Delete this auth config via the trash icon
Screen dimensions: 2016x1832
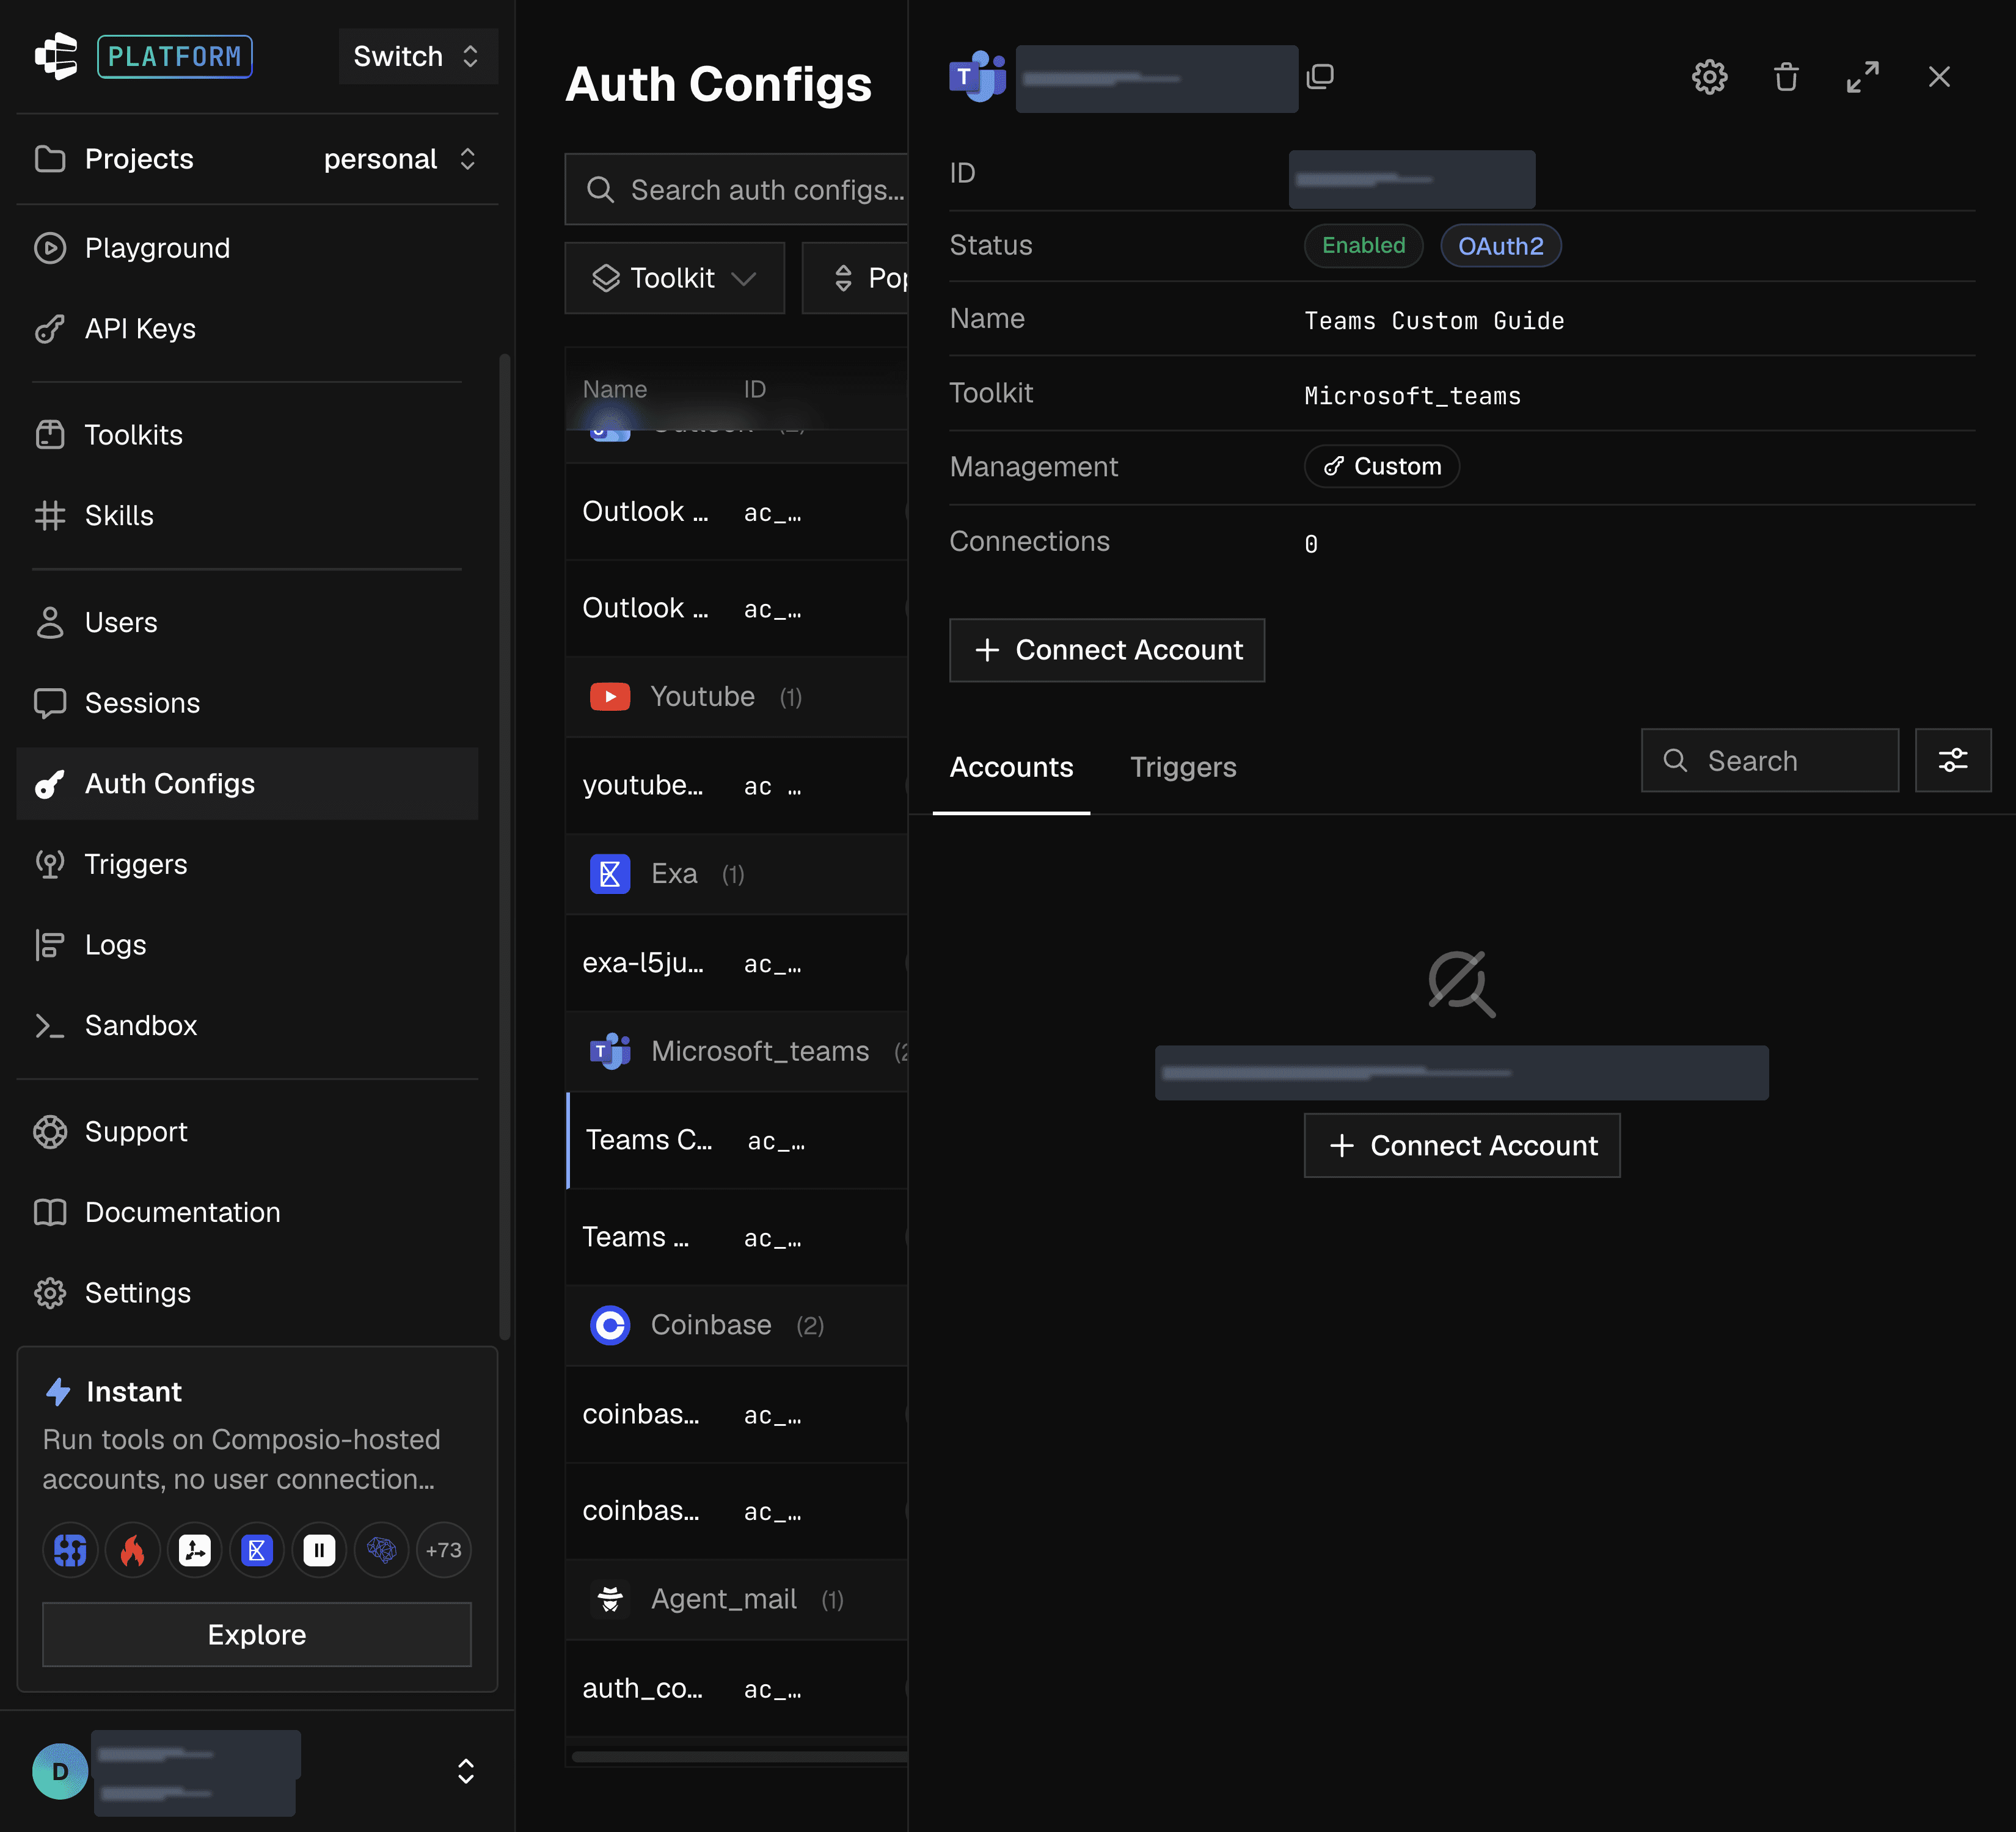coord(1786,77)
